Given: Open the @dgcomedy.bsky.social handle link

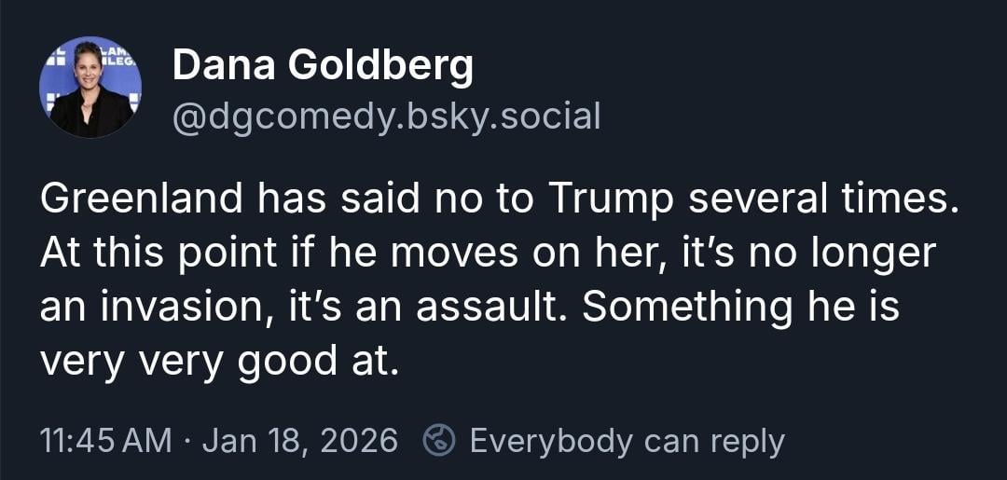Looking at the screenshot, I should pyautogui.click(x=386, y=117).
